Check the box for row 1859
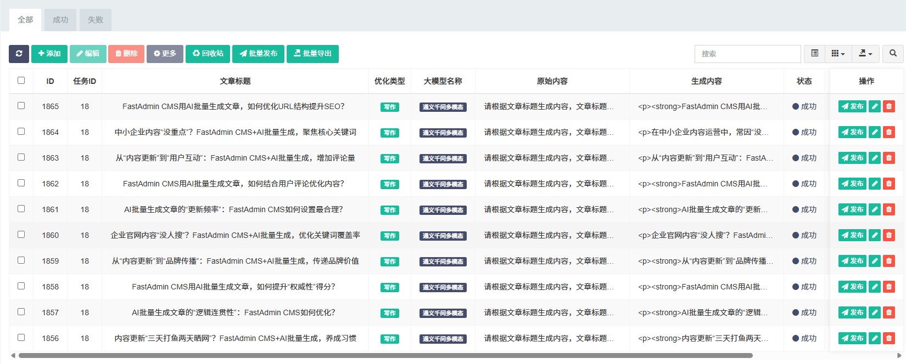Viewport: 906px width, 364px height. 21,260
